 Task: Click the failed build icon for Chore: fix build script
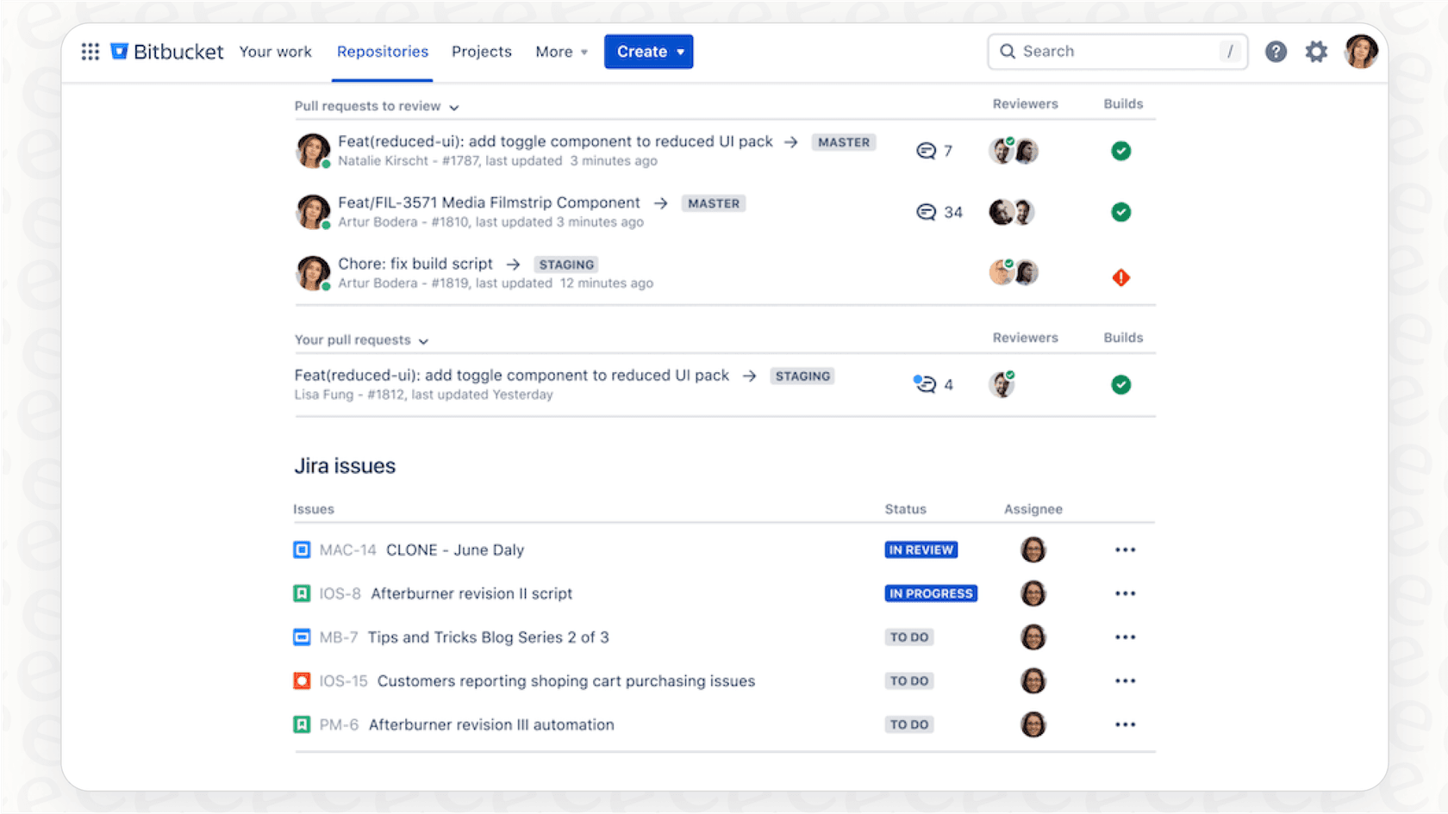(1120, 277)
